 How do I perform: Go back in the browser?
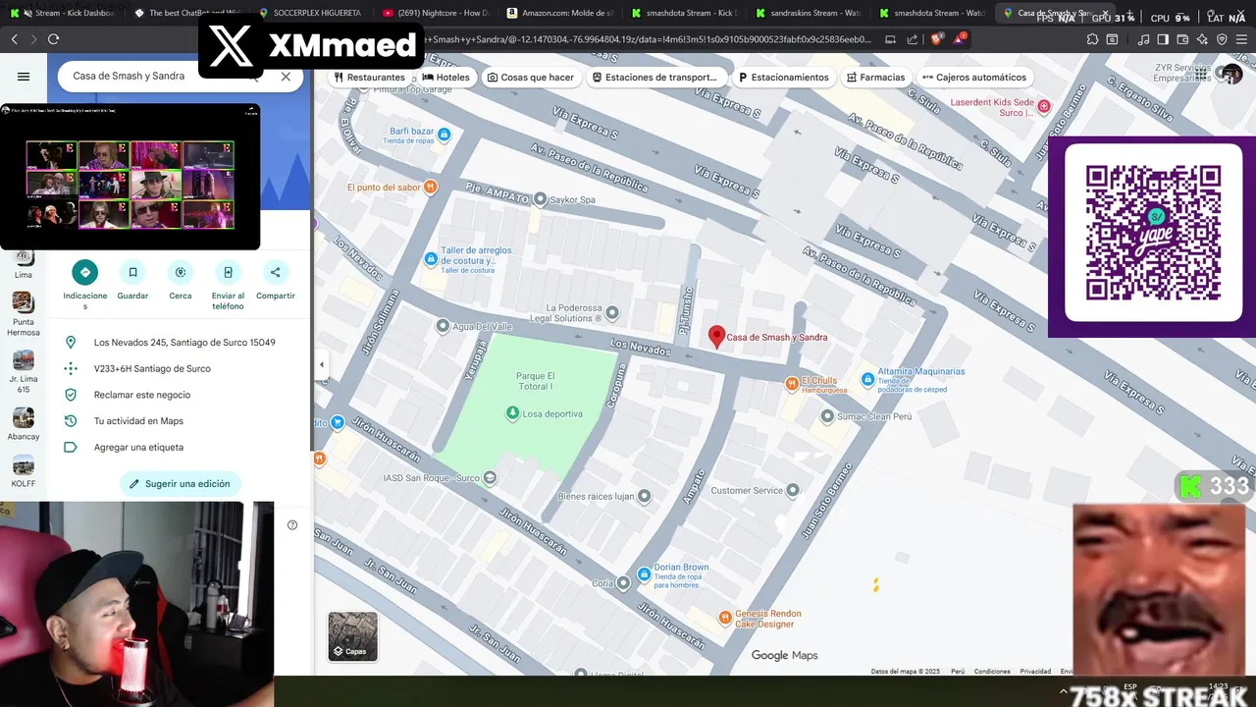(x=14, y=39)
